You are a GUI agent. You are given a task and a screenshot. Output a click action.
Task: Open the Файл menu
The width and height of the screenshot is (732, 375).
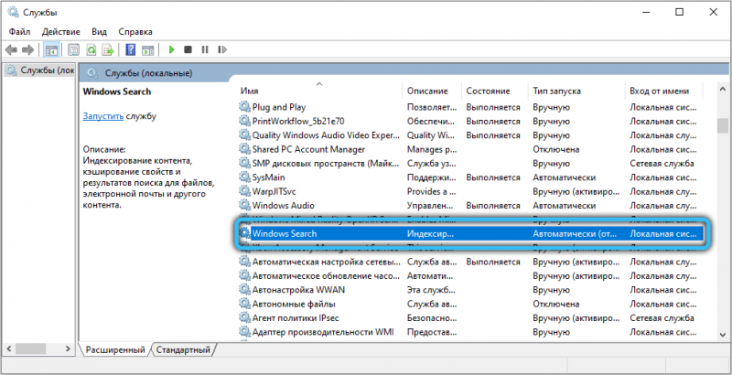coord(19,32)
